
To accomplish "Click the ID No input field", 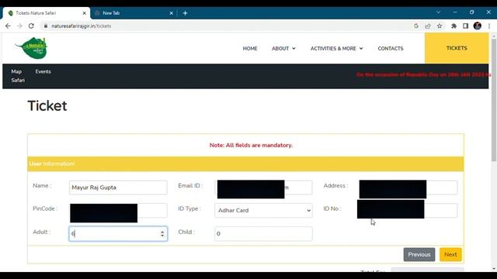I will coord(408,211).
